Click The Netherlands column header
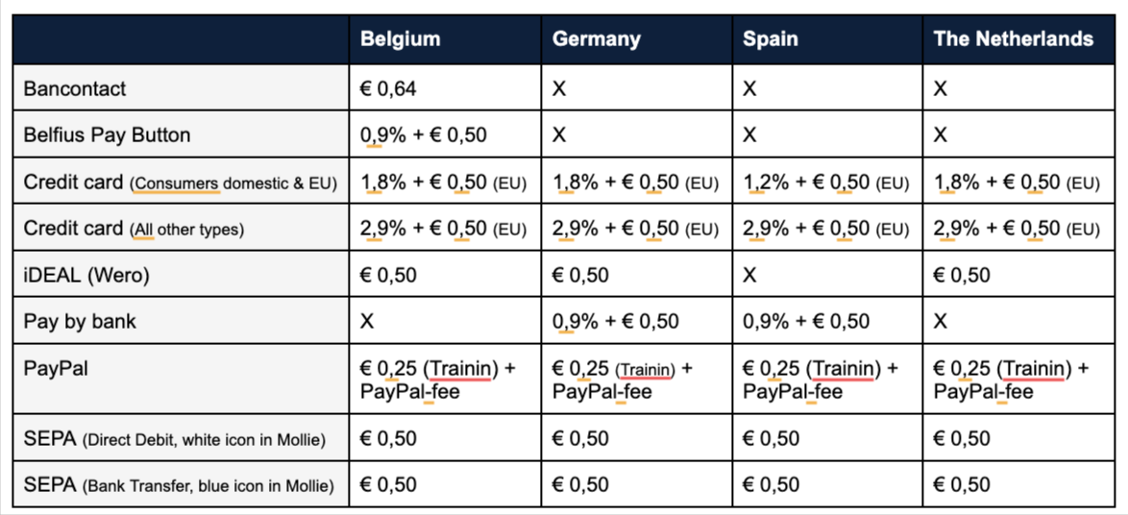 point(1014,39)
